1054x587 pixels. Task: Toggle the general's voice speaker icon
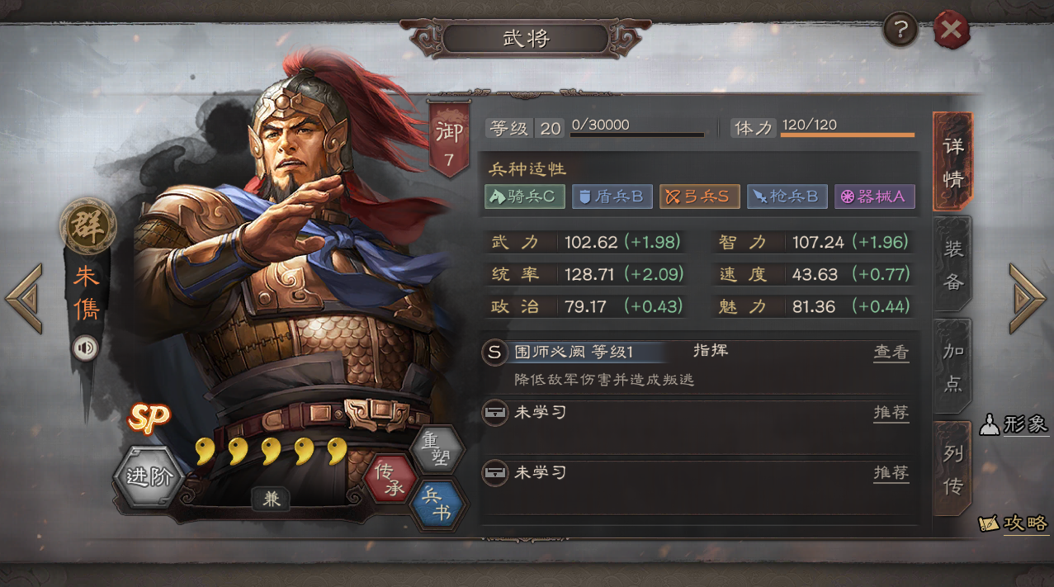[85, 348]
